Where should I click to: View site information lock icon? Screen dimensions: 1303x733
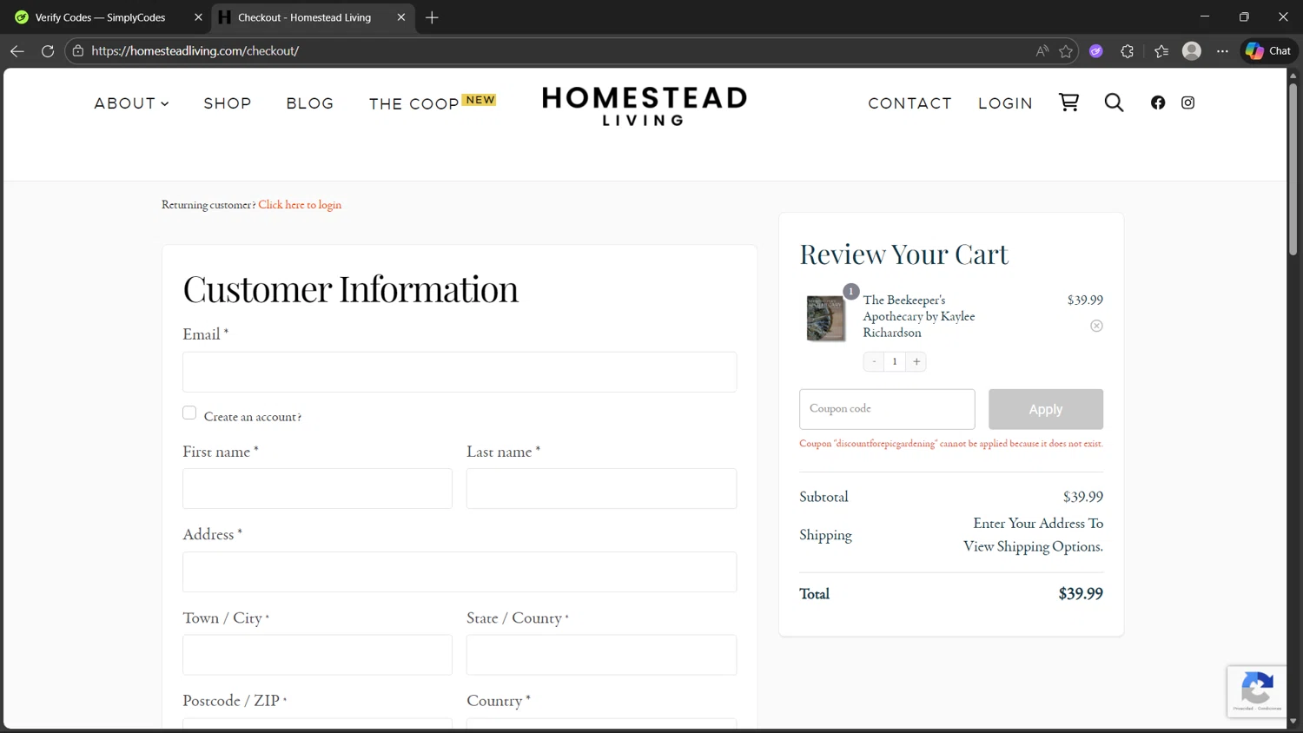(x=78, y=51)
